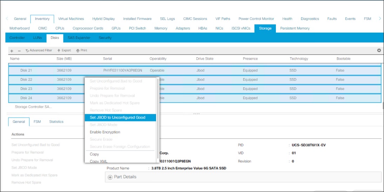Switch to the General top tab

tap(20, 19)
